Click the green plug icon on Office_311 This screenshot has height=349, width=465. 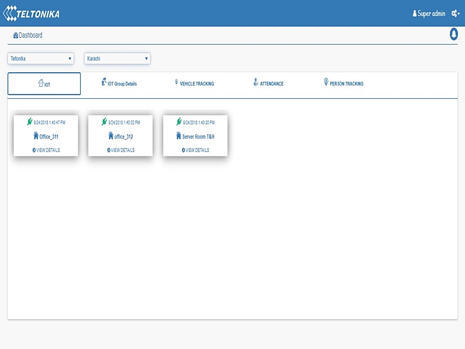30,122
